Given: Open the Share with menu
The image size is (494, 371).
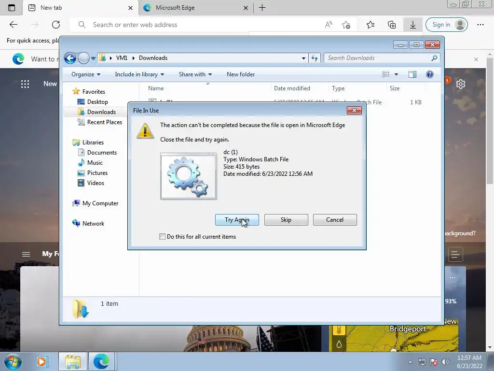Looking at the screenshot, I should click(x=195, y=74).
